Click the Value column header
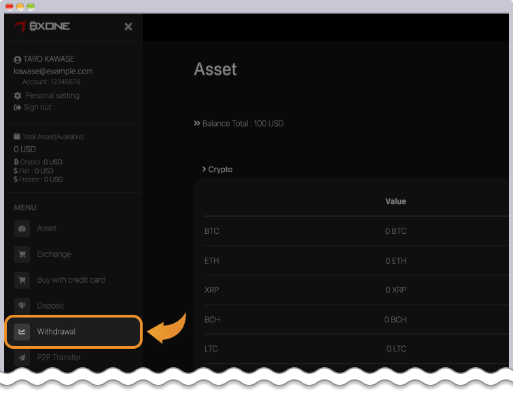The height and width of the screenshot is (393, 513). coord(396,201)
